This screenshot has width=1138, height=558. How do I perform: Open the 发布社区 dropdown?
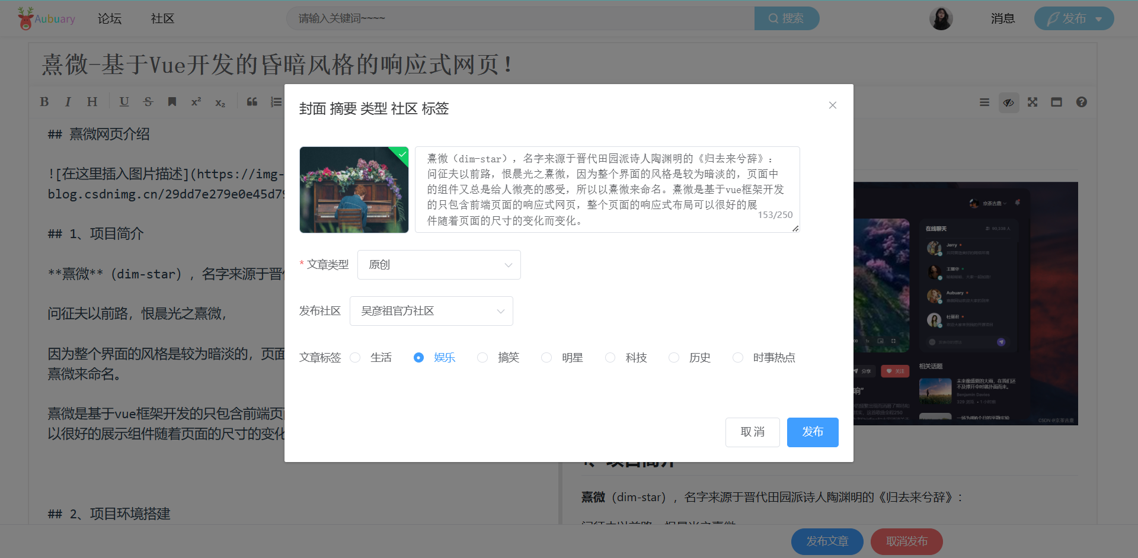[431, 310]
